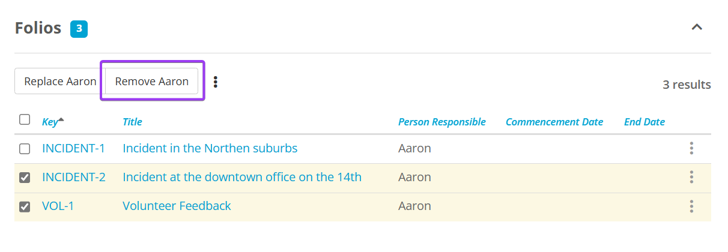Open row actions menu for INCIDENT-1

click(x=691, y=148)
